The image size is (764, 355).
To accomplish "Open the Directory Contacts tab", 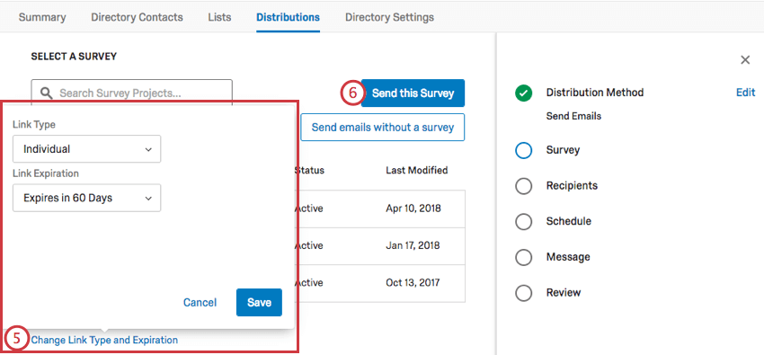I will tap(137, 18).
